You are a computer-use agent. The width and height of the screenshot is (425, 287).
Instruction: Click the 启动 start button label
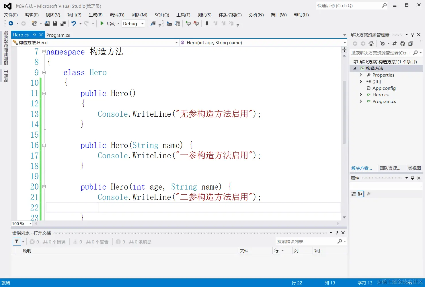(111, 24)
